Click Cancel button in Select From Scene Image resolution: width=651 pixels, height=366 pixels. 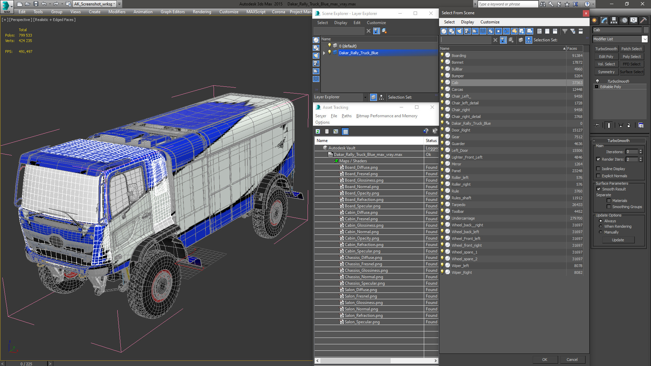click(x=572, y=360)
